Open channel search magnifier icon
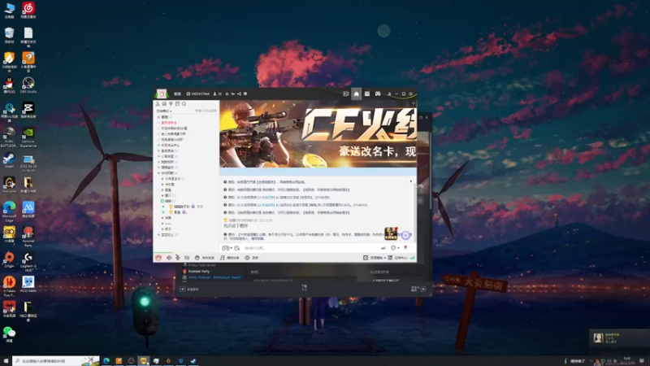Image resolution: width=650 pixels, height=366 pixels. (x=184, y=104)
